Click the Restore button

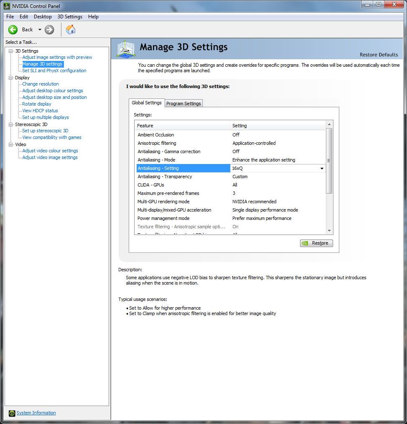point(316,243)
